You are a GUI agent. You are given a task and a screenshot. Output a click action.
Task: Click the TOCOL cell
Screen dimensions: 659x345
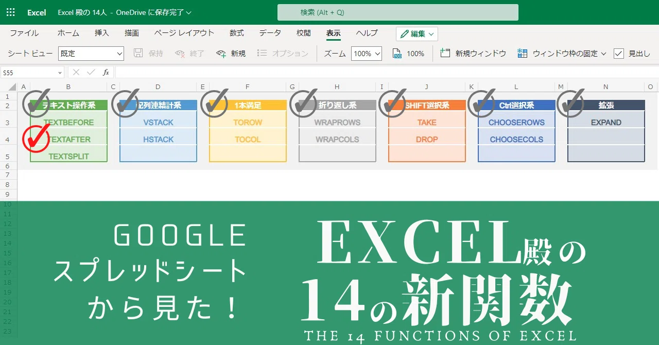248,140
